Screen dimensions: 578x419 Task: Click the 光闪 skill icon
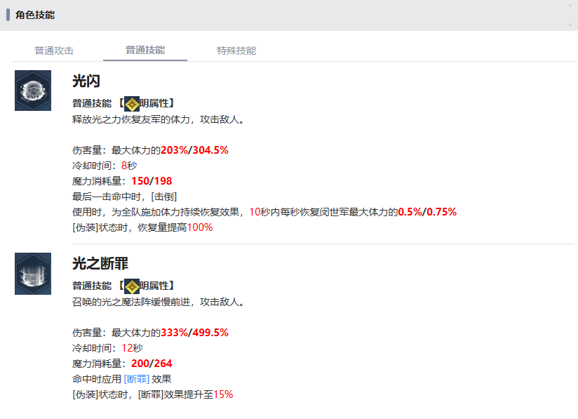point(33,91)
